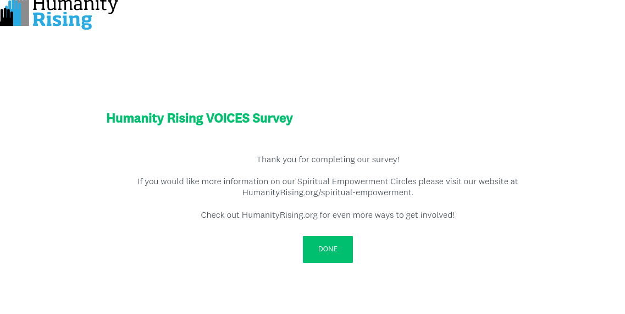Click the blue raised hand in logo

click(16, 13)
